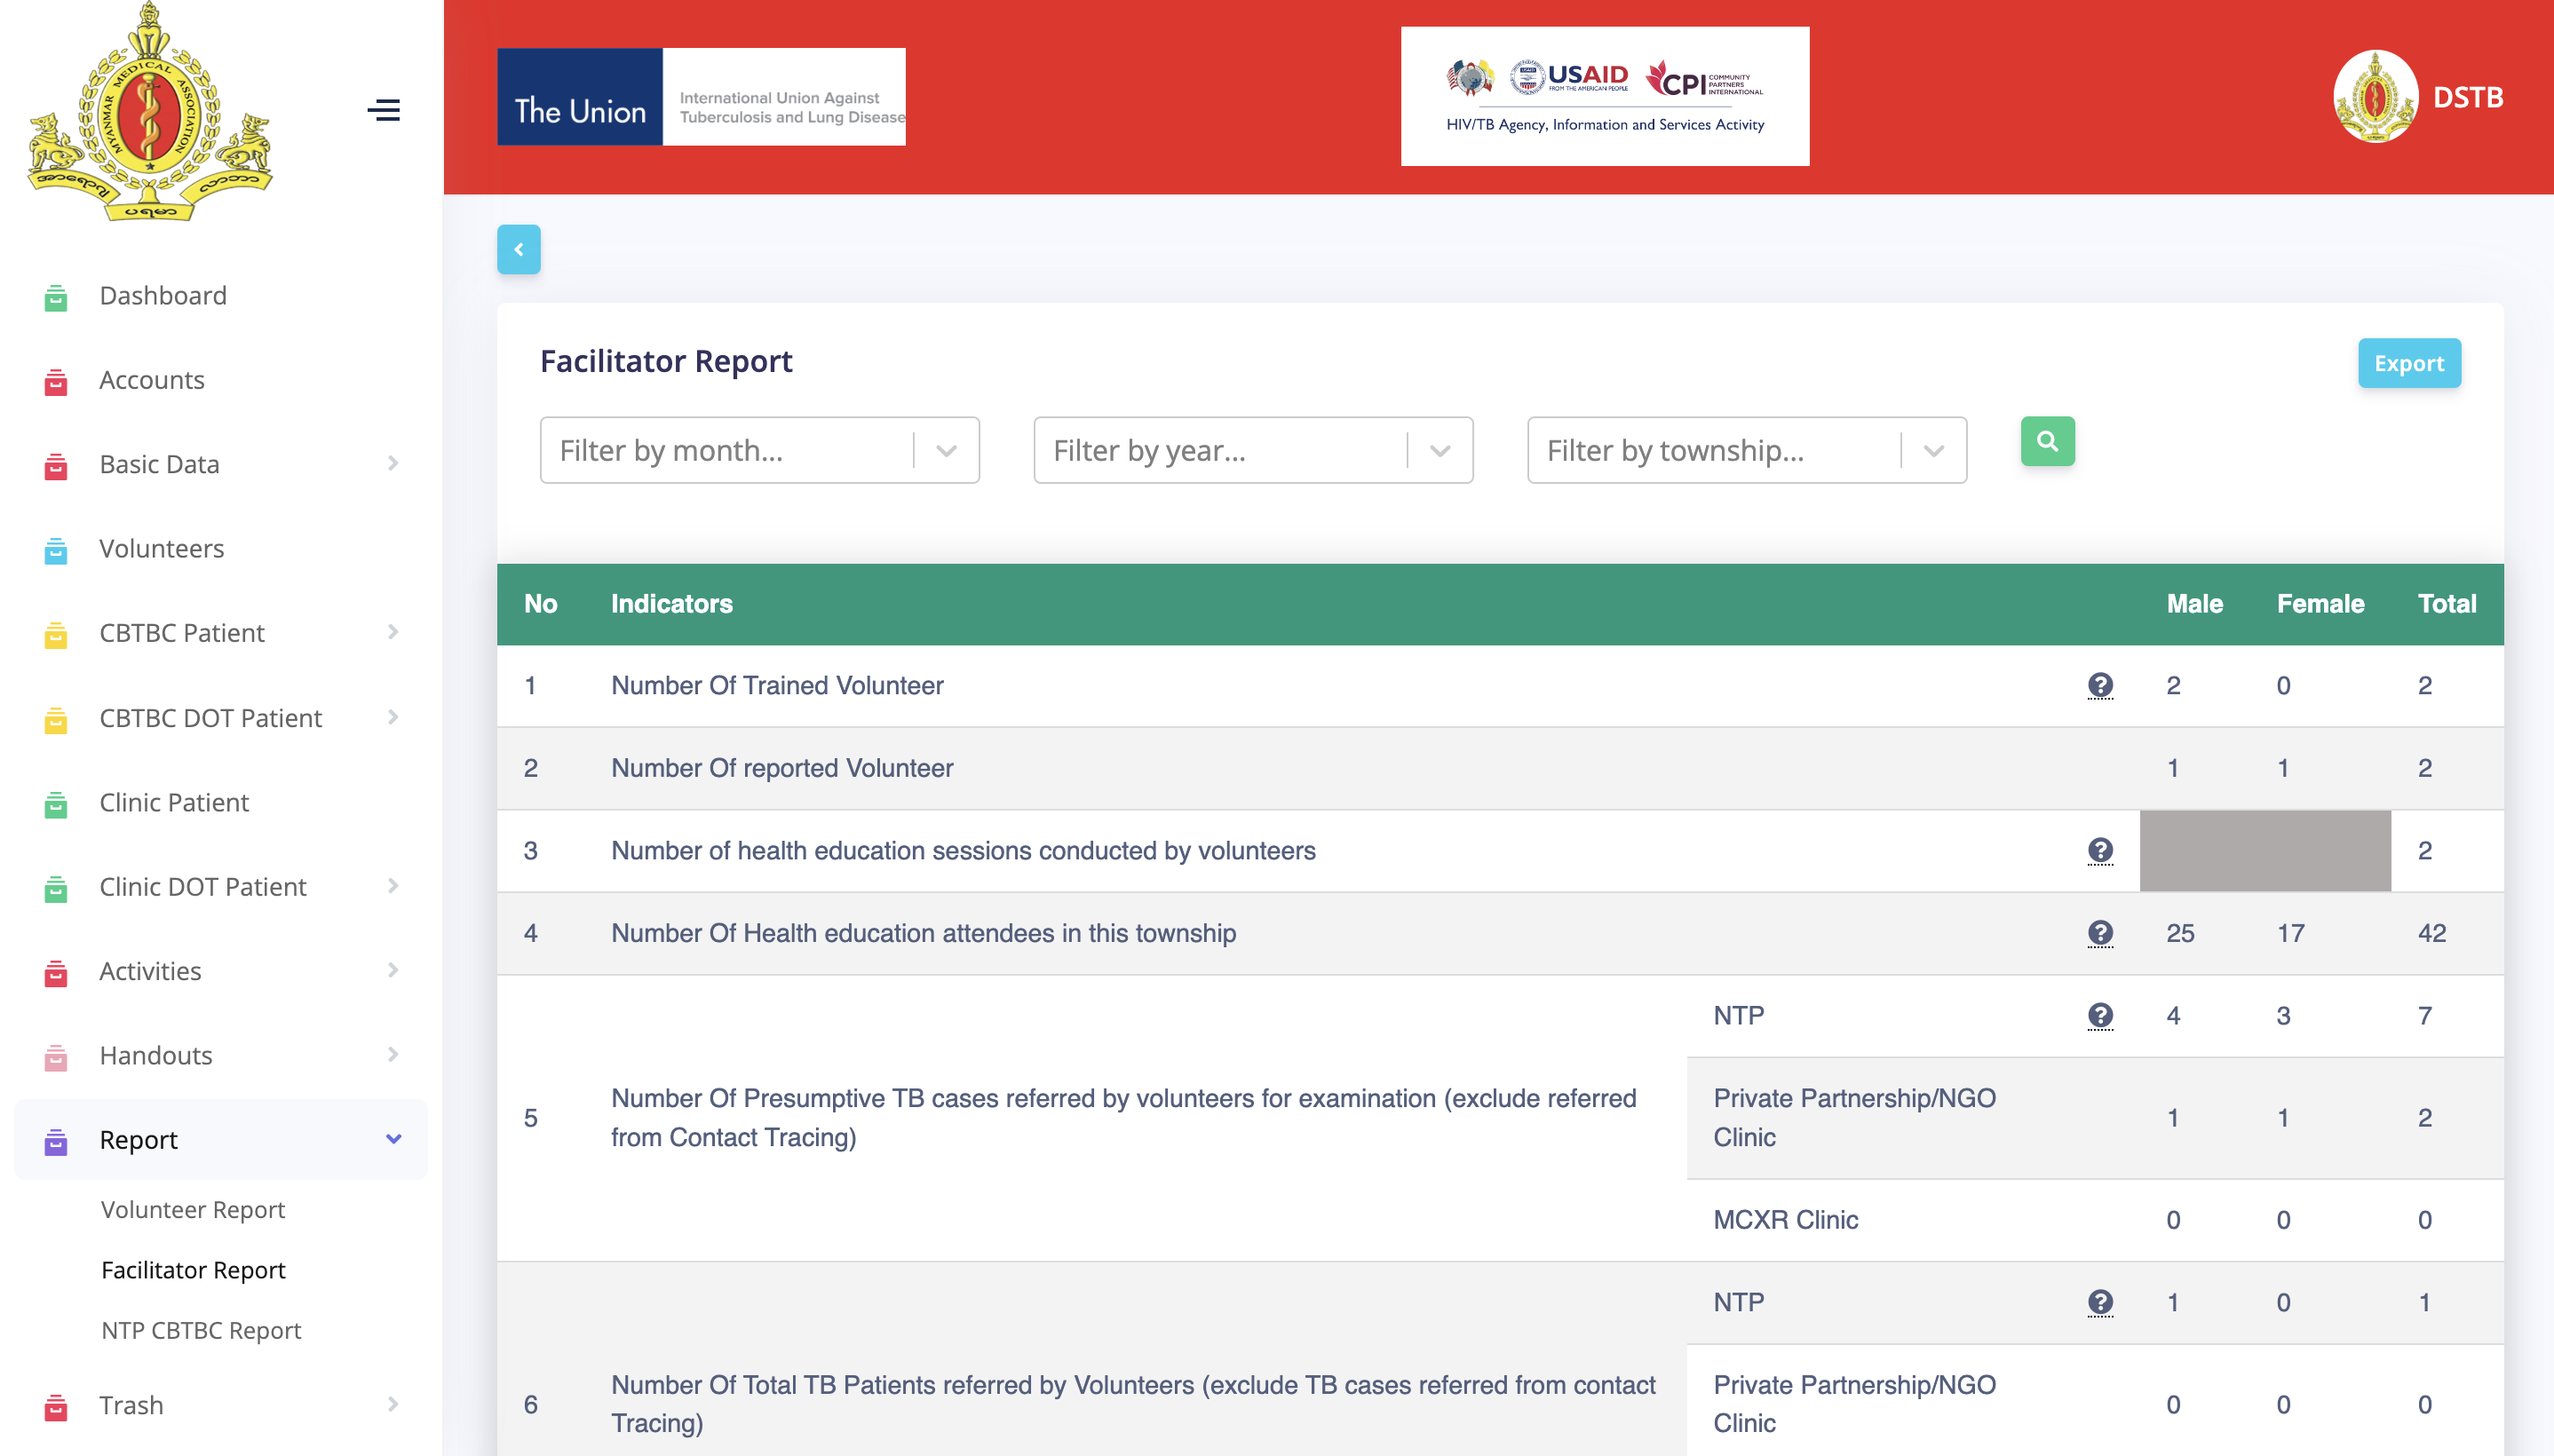The width and height of the screenshot is (2554, 1456).
Task: Show help for Number Of Trained Volunteer
Action: tap(2101, 686)
